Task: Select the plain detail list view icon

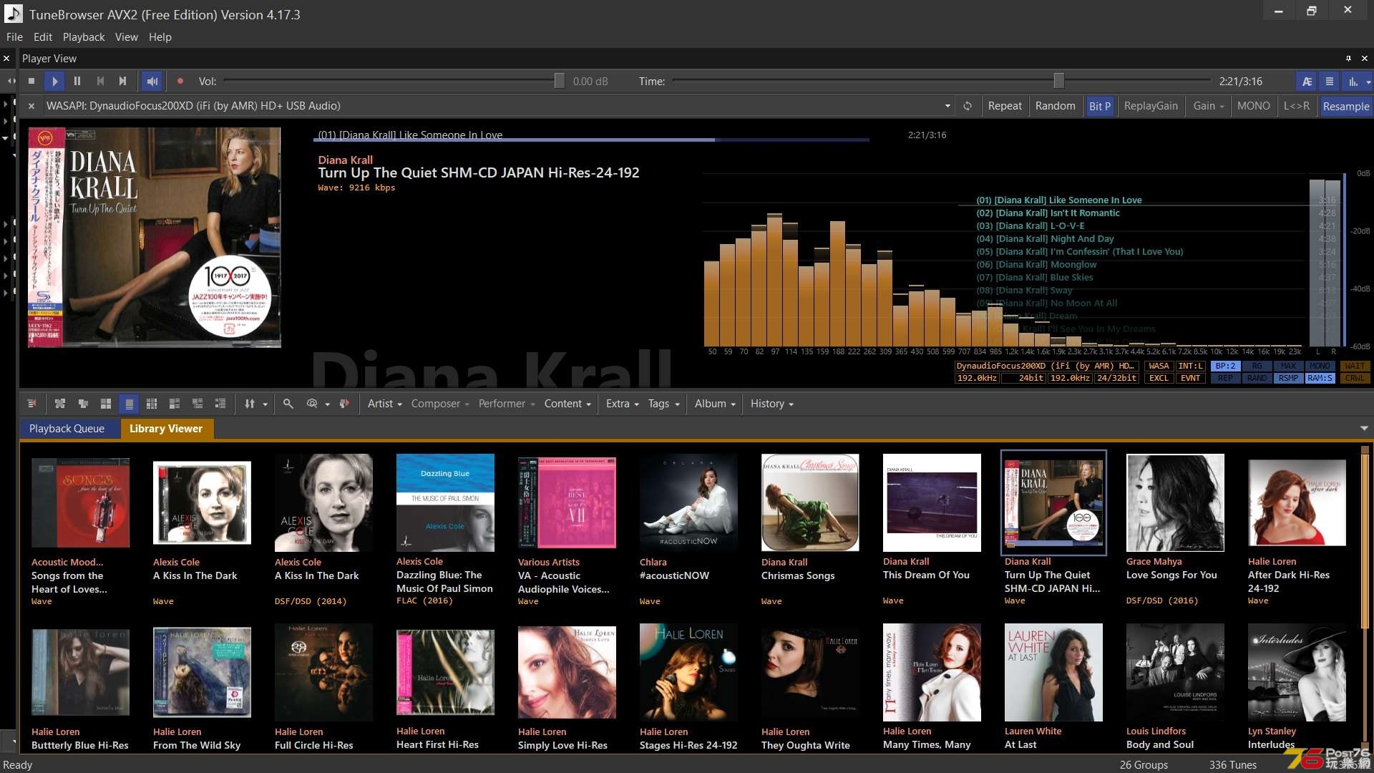Action: click(x=220, y=404)
